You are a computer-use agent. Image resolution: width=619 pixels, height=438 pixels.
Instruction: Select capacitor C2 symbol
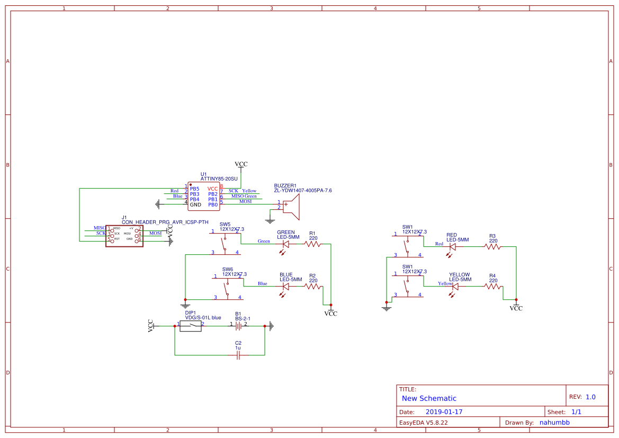(238, 355)
